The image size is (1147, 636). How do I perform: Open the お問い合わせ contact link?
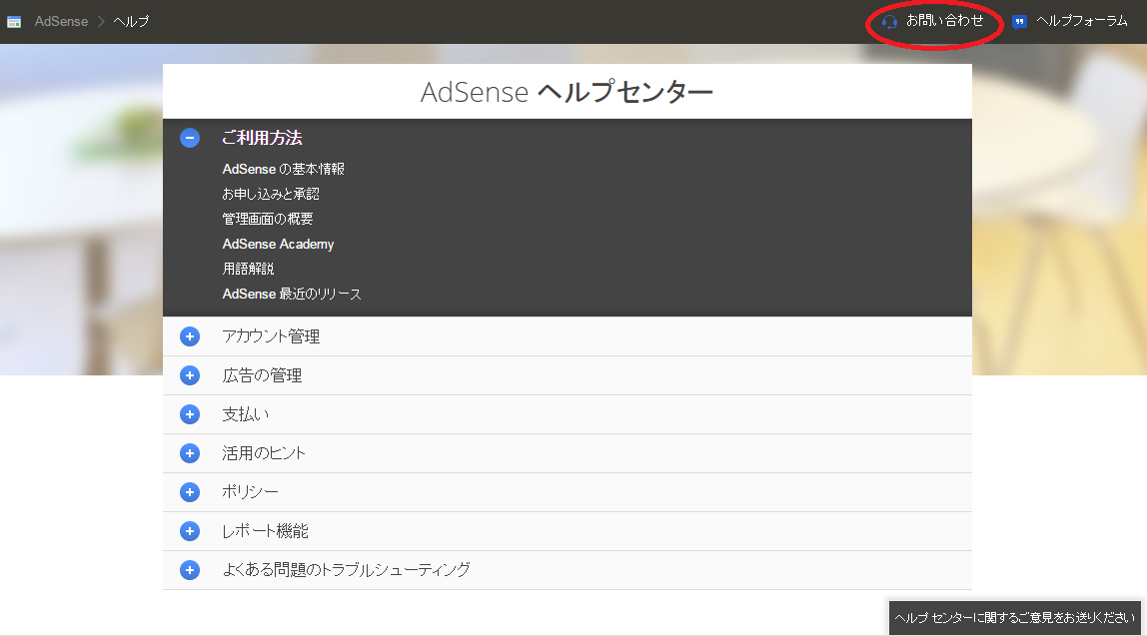click(944, 21)
